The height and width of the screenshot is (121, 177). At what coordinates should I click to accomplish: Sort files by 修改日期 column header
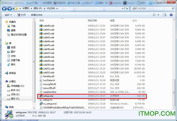point(92,21)
